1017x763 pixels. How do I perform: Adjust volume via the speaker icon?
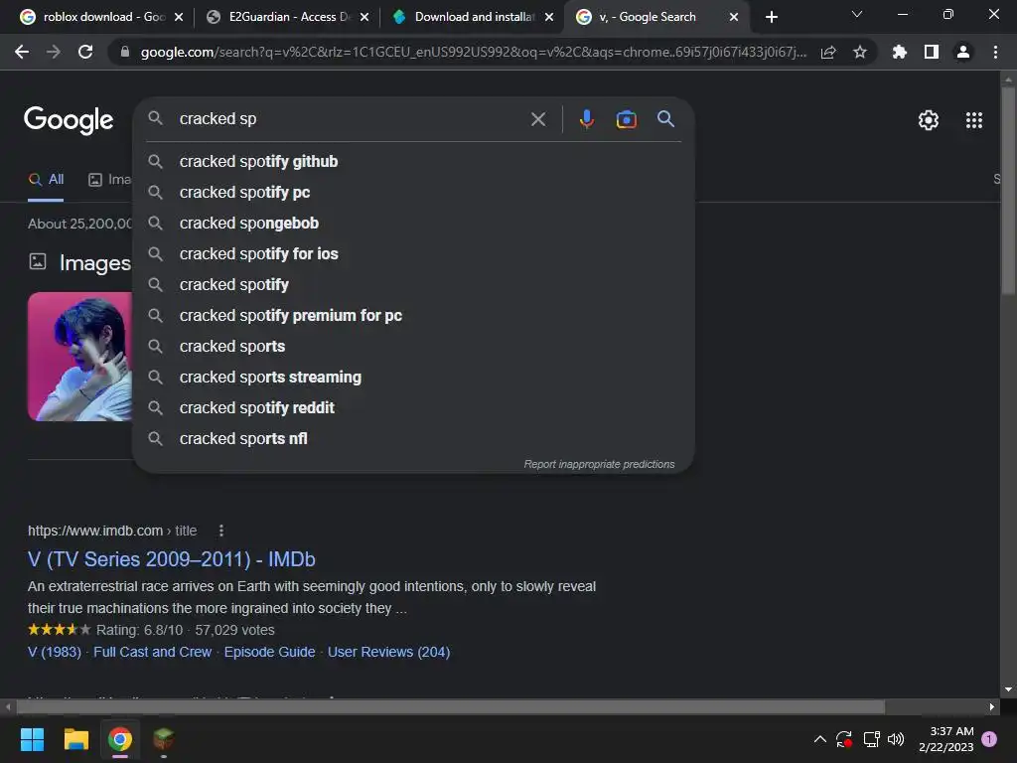coord(896,739)
